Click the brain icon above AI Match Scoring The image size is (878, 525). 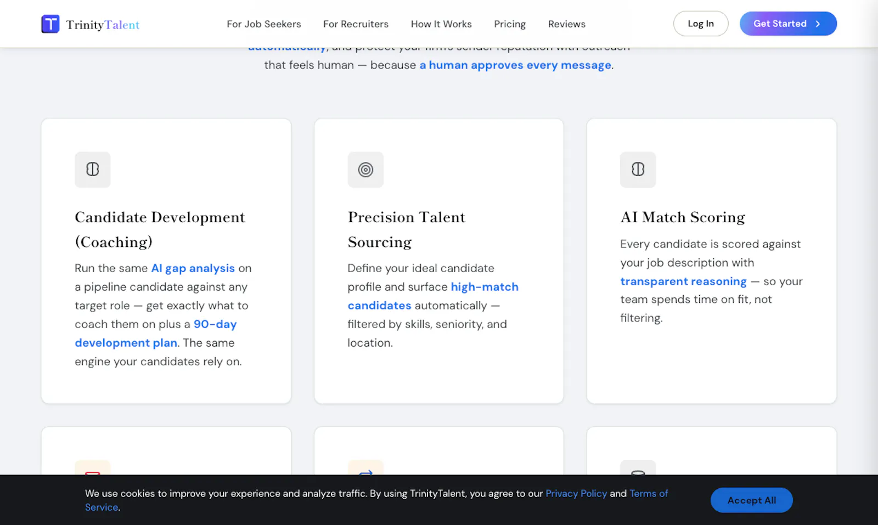click(x=638, y=170)
